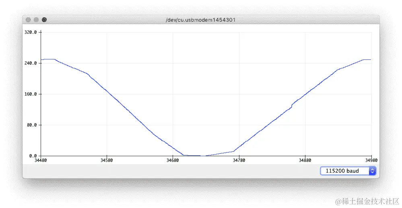Image resolution: width=402 pixels, height=208 pixels.
Task: Click the 240.0 y-axis label
Action: coord(31,63)
